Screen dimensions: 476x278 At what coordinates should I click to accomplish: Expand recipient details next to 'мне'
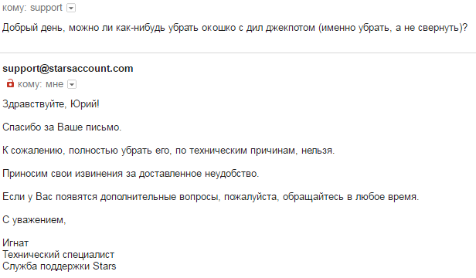[x=72, y=84]
